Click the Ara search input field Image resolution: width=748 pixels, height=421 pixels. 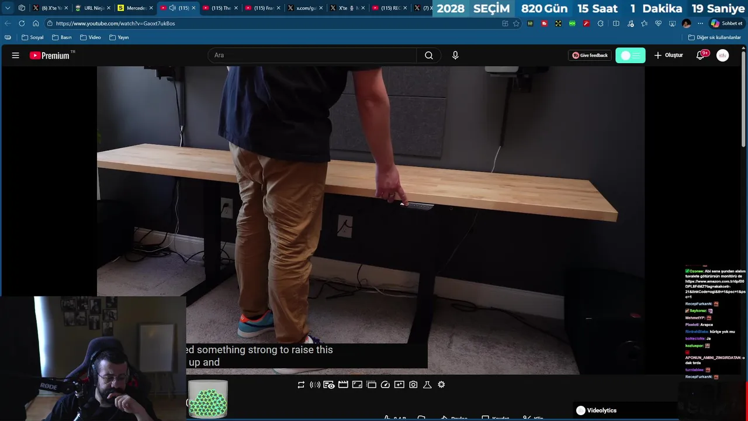click(312, 56)
